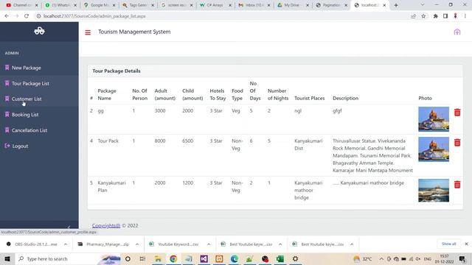Click the Copyrights link in footer

coord(106,226)
